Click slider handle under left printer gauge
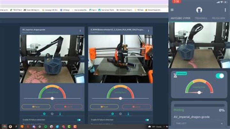 [x=52, y=98]
